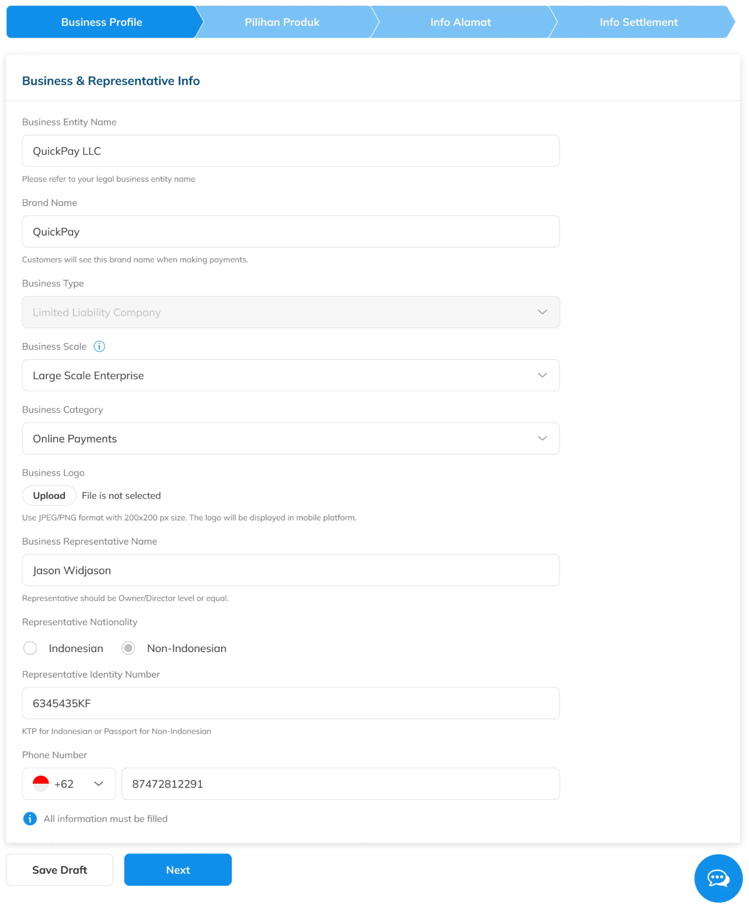Switch to the Pilihan Produk step
The image size is (749, 908).
[282, 22]
